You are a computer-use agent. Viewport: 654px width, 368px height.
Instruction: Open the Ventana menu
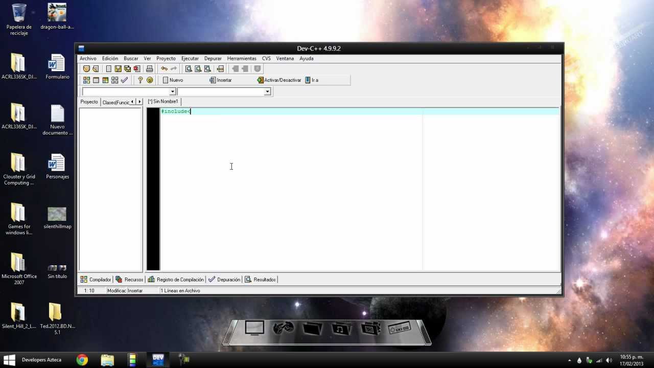coord(285,58)
